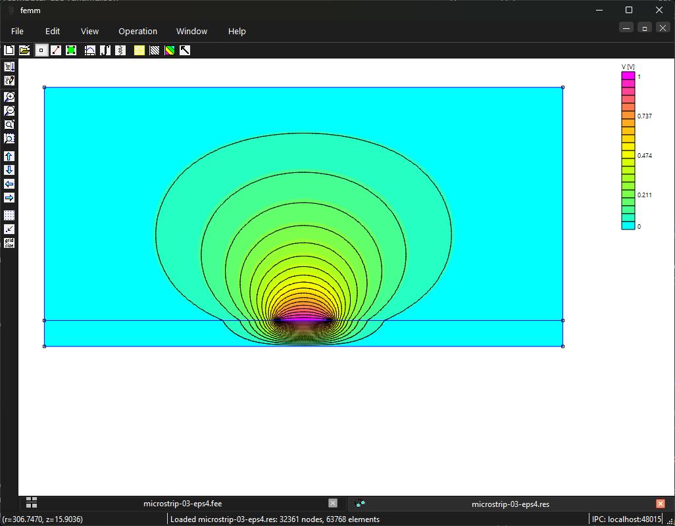Activate the green area selection mode
The image size is (675, 526).
click(x=71, y=51)
